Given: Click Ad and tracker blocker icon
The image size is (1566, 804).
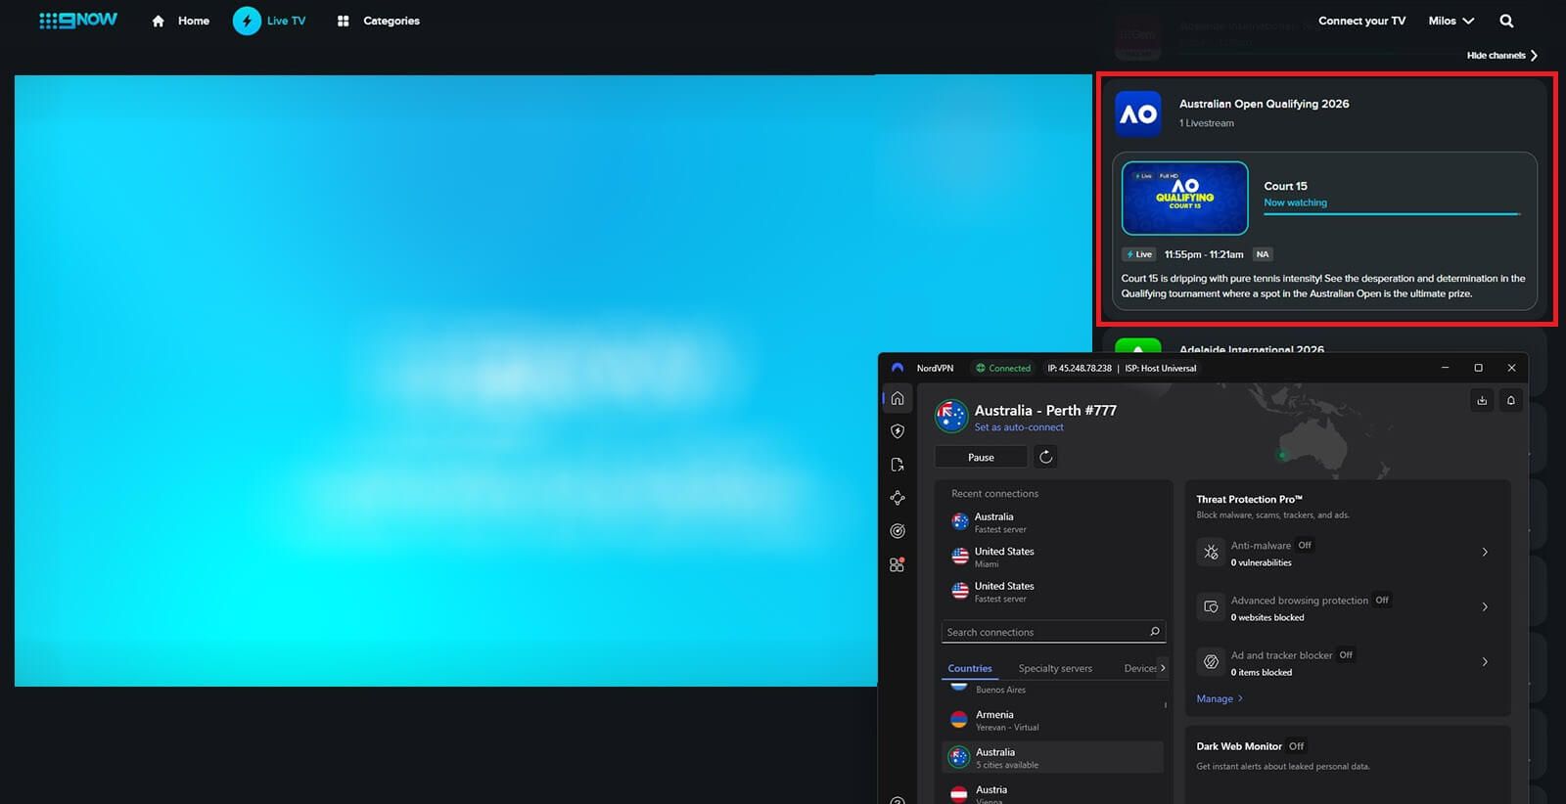Looking at the screenshot, I should tap(1211, 662).
